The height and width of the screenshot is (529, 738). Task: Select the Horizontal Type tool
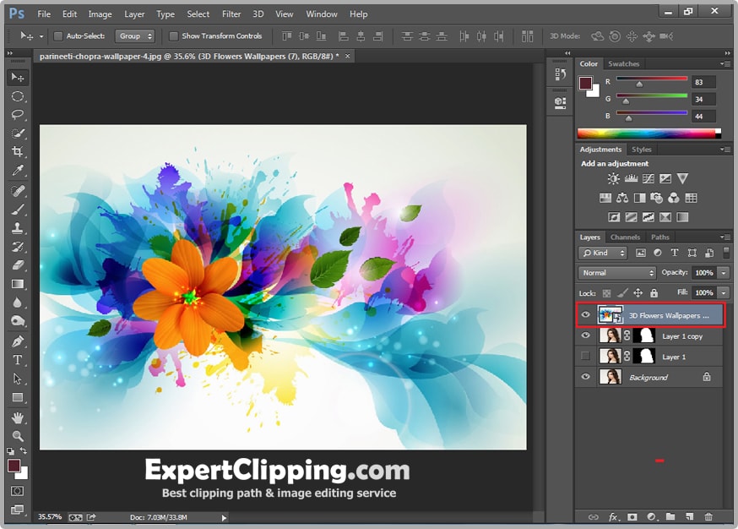coord(15,360)
